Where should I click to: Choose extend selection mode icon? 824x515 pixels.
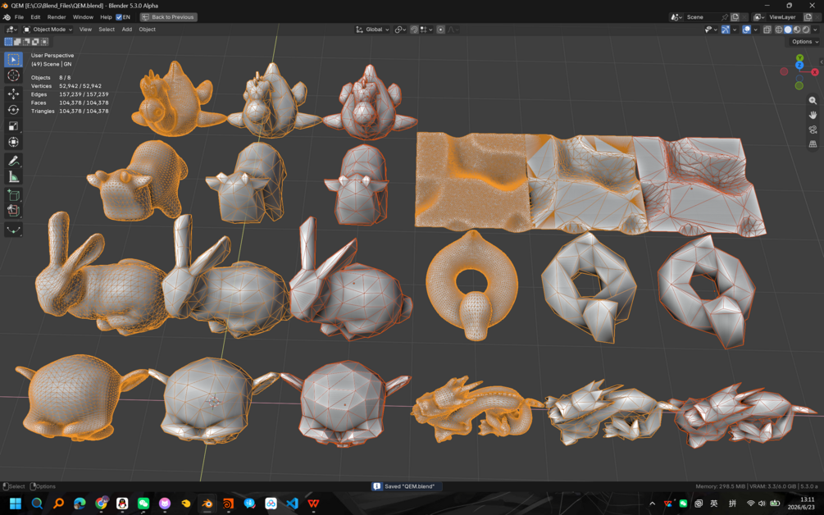[17, 42]
